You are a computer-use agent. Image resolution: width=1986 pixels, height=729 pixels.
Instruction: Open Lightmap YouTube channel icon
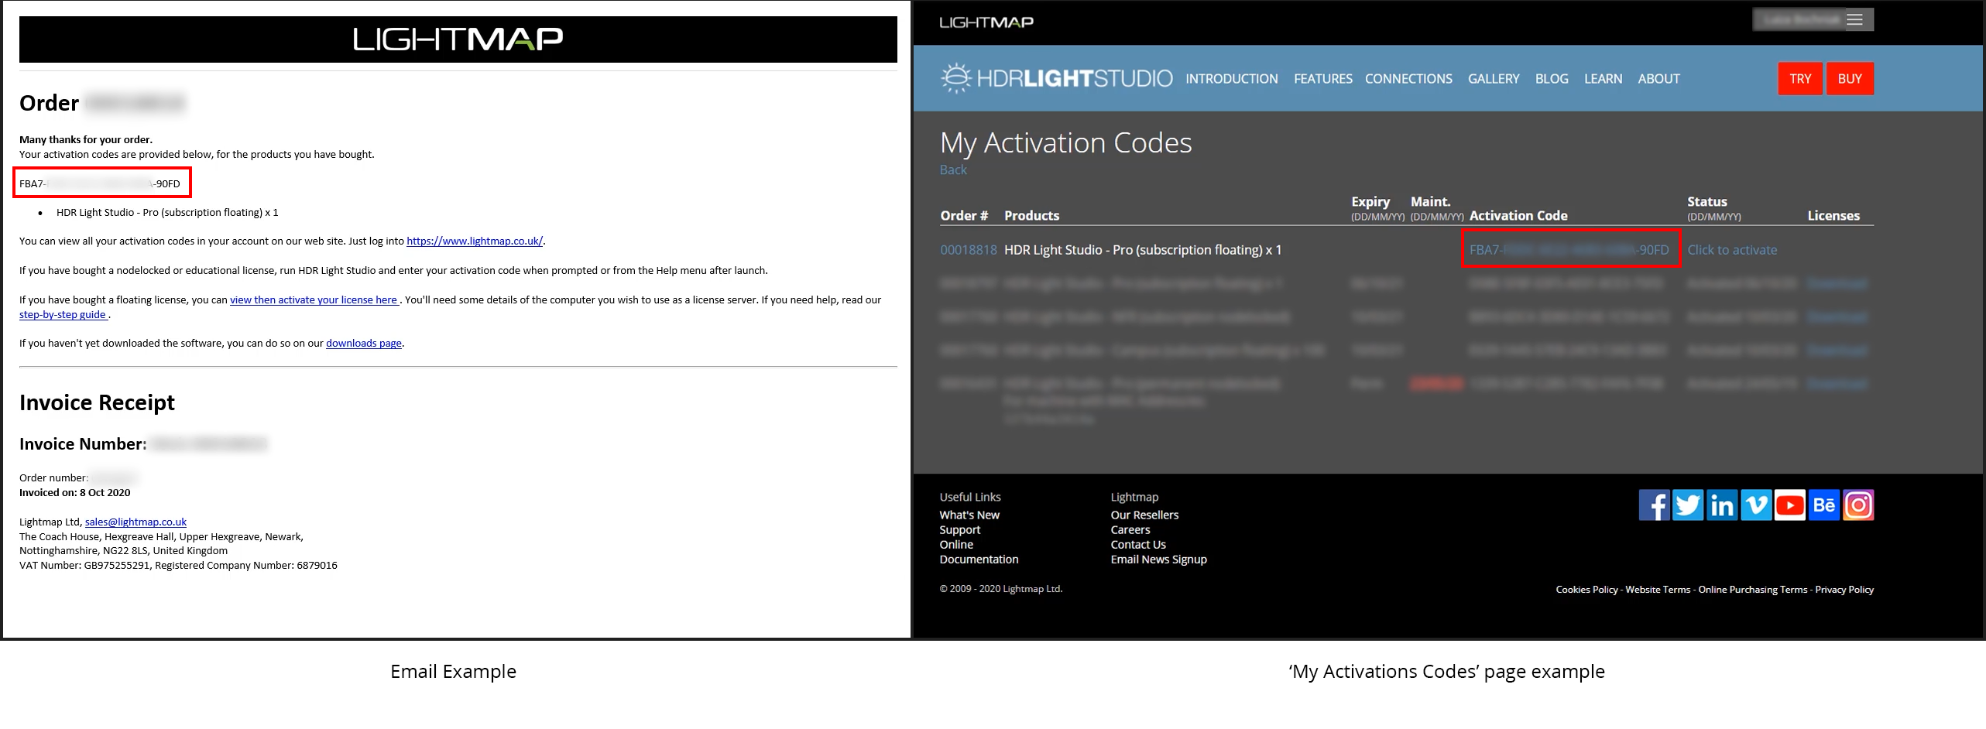[1790, 505]
